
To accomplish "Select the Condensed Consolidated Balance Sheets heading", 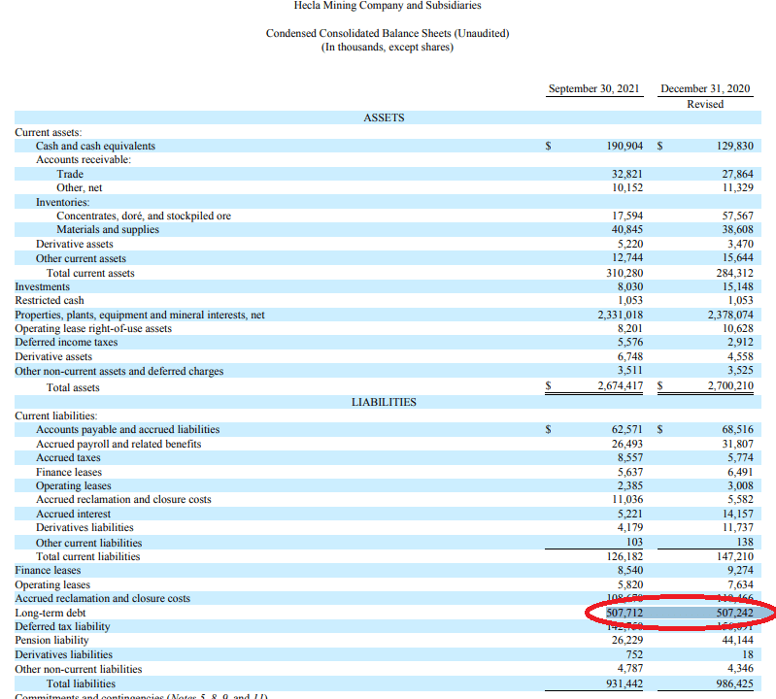I will (x=387, y=33).
